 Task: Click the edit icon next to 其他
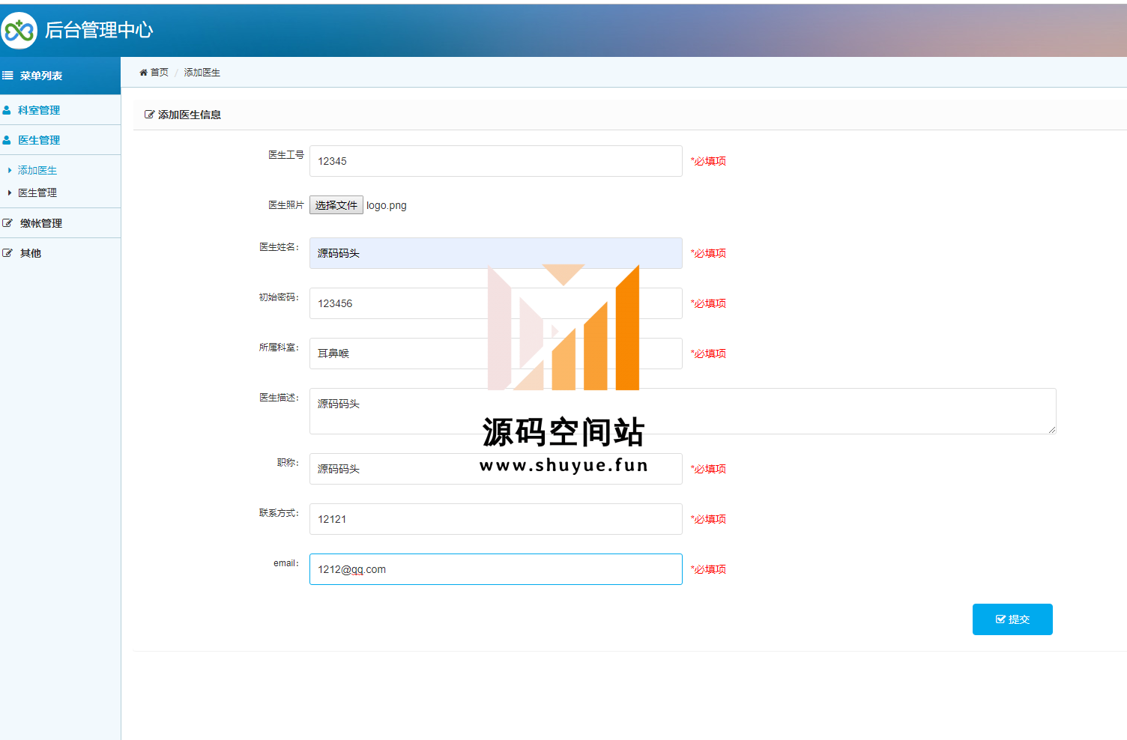pos(7,253)
